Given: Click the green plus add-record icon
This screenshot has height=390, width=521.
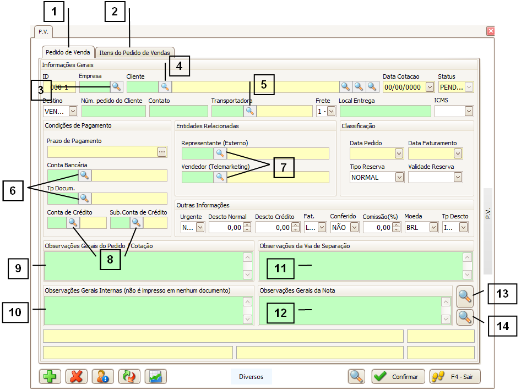Looking at the screenshot, I should (x=50, y=376).
